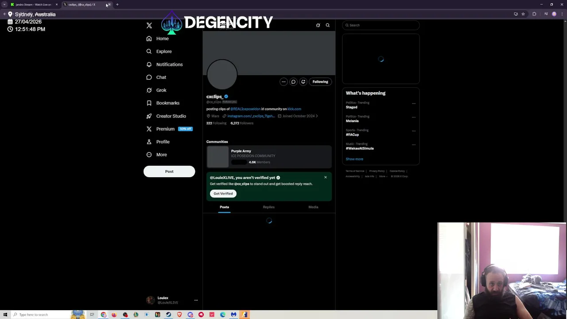
Task: Open Grok in the sidebar
Action: (x=156, y=90)
